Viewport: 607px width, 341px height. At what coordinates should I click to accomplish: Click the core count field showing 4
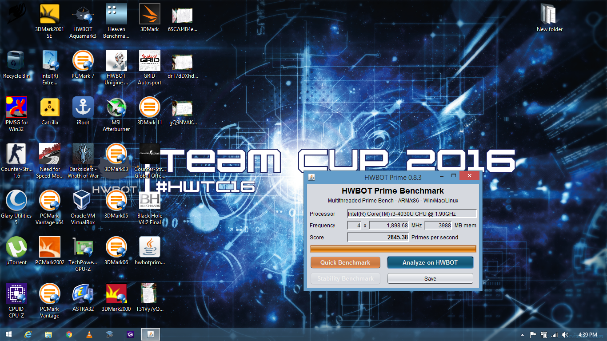pos(355,225)
